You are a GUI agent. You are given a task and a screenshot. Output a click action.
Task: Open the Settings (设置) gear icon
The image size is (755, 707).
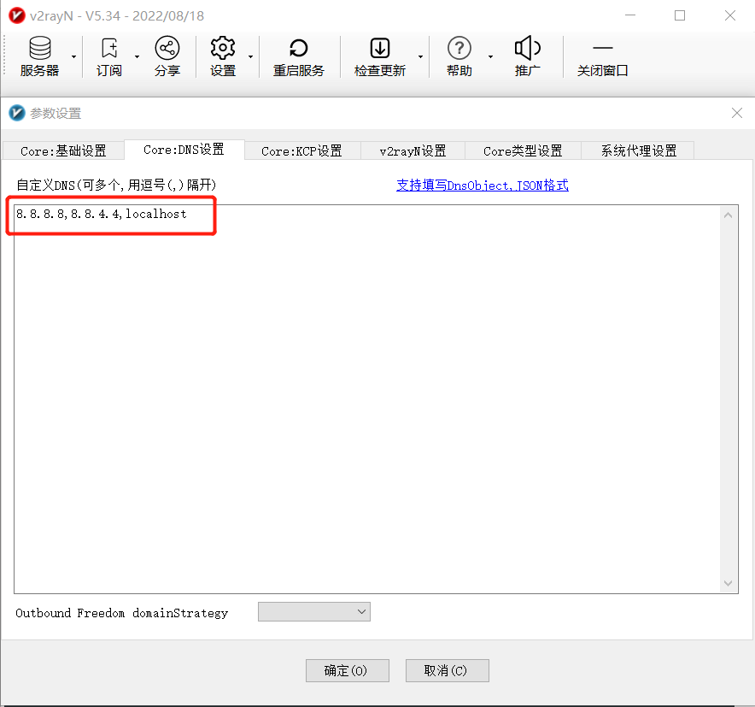coord(223,49)
